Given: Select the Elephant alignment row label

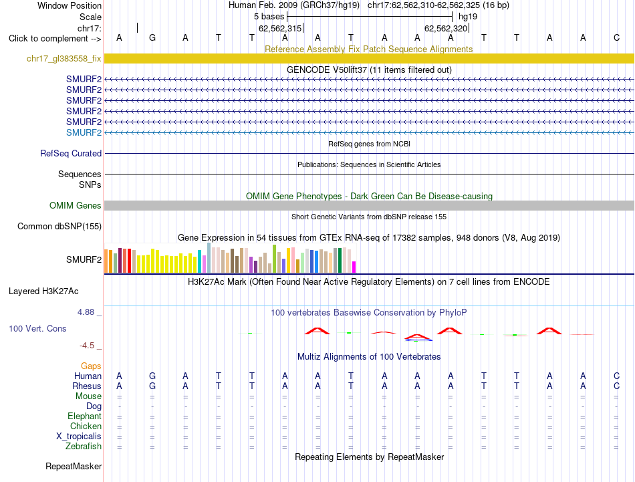Looking at the screenshot, I should coord(84,416).
